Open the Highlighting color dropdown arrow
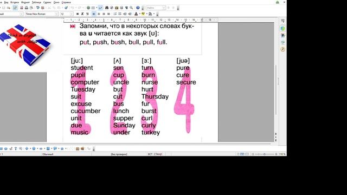This screenshot has width=347, height=195. (x=146, y=14)
